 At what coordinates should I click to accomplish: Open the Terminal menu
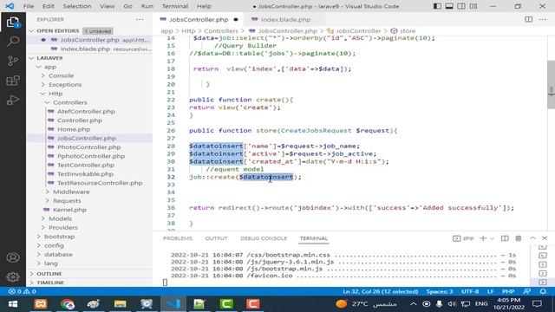click(175, 6)
